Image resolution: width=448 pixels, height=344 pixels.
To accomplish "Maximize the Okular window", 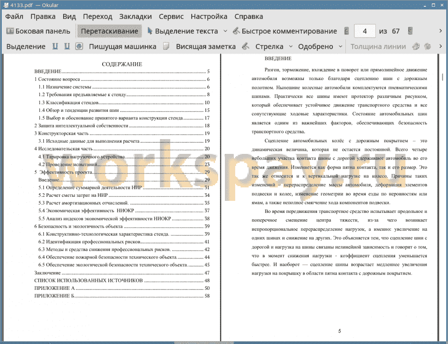I will [x=433, y=5].
